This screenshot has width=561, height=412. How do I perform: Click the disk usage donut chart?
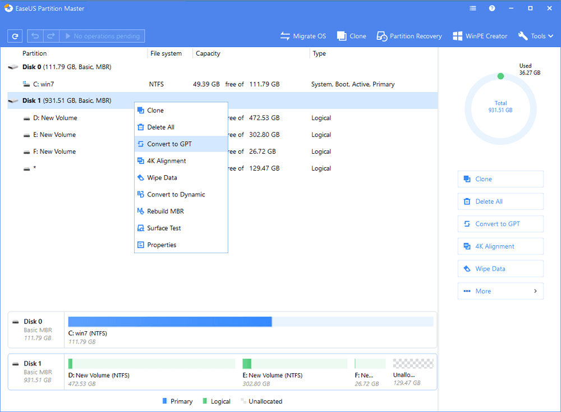click(500, 109)
